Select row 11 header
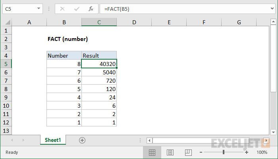Viewport: 278px width, 159px height. [x=6, y=114]
